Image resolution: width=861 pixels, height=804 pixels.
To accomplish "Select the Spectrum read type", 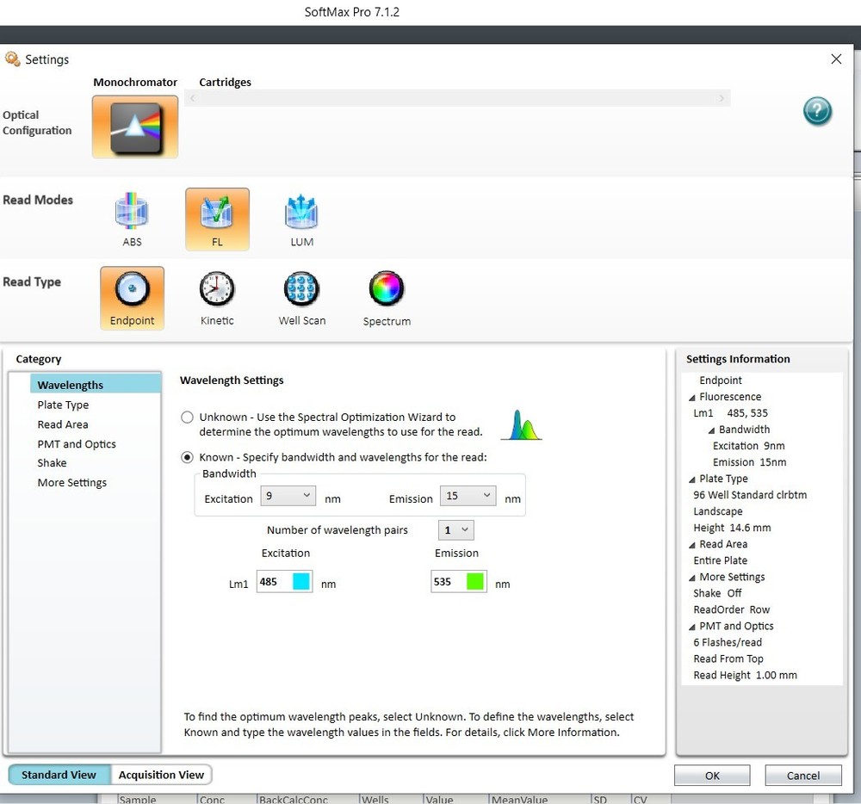I will (x=387, y=298).
